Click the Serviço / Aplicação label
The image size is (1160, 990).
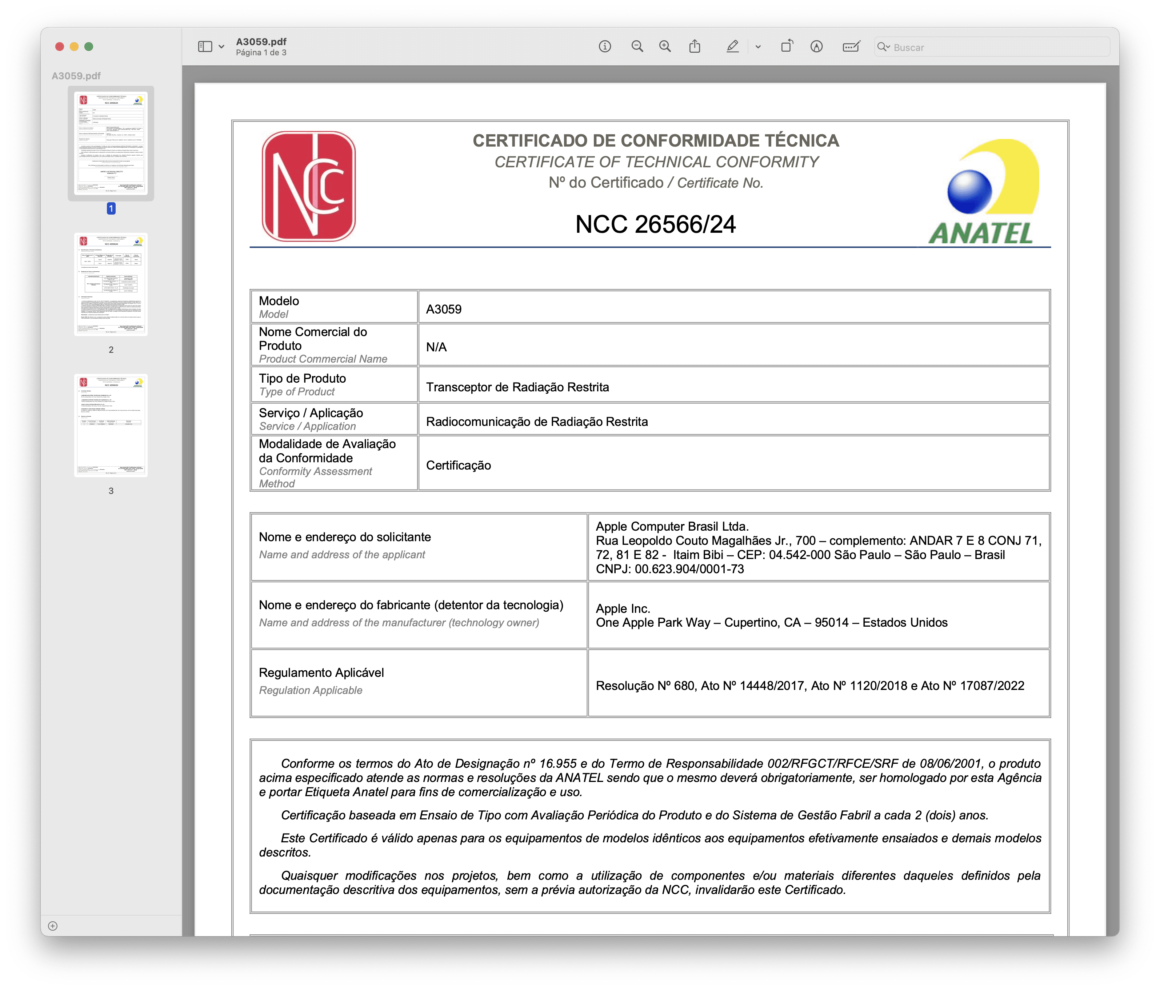[311, 413]
